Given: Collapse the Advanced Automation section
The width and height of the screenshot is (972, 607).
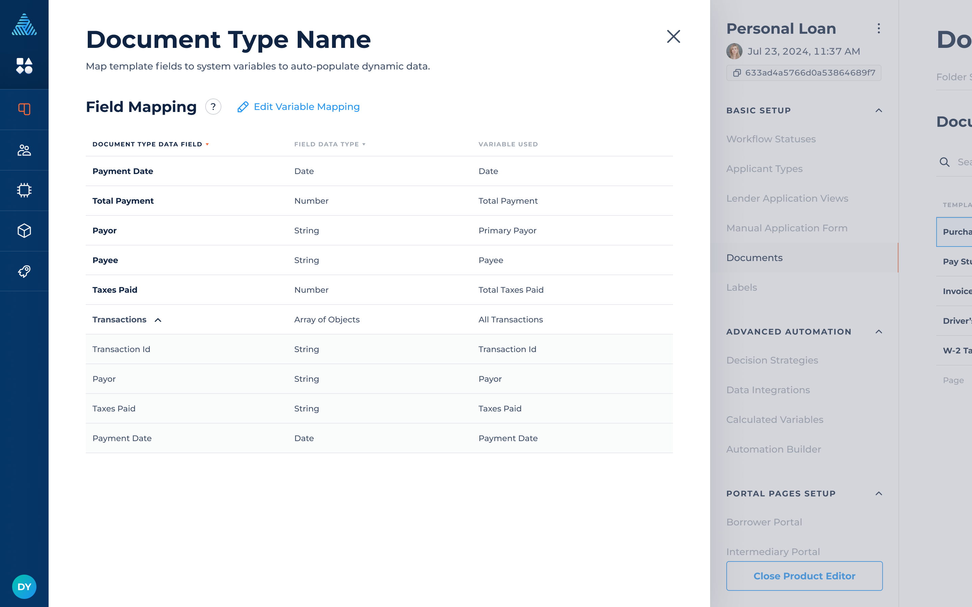Looking at the screenshot, I should 879,331.
